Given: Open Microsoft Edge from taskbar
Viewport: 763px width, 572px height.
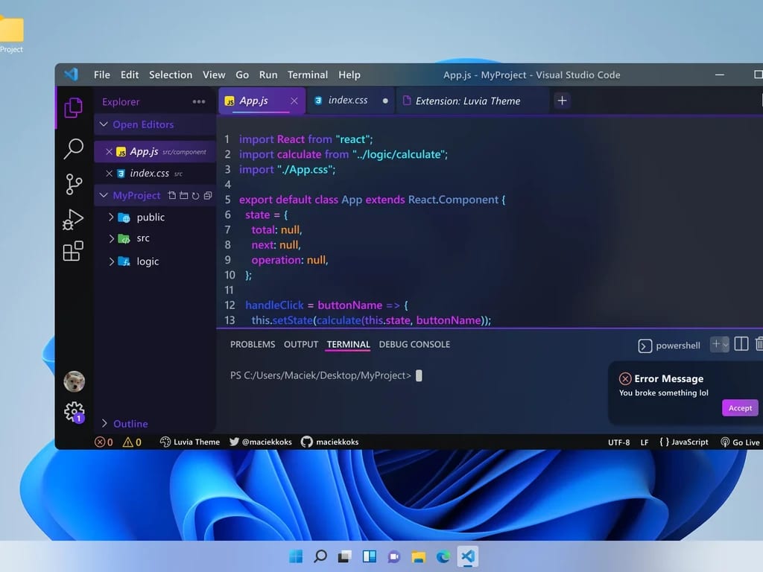Looking at the screenshot, I should [x=443, y=556].
